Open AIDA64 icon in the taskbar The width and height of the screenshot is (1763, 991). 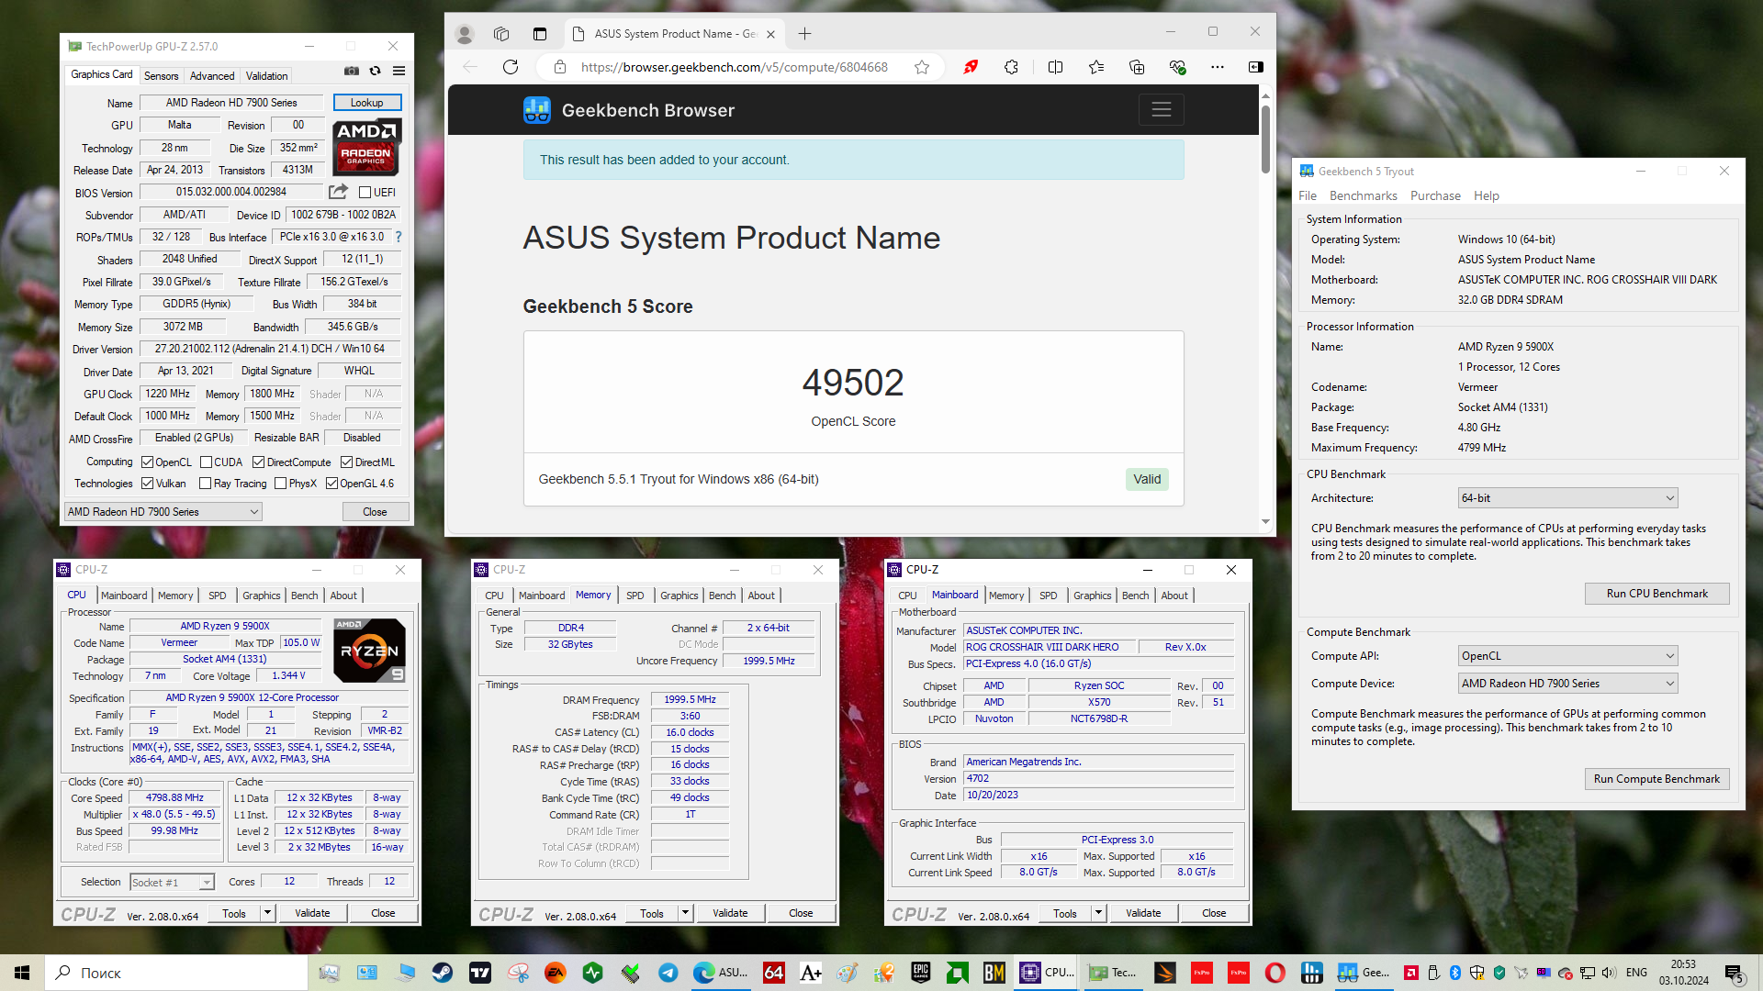tap(774, 973)
